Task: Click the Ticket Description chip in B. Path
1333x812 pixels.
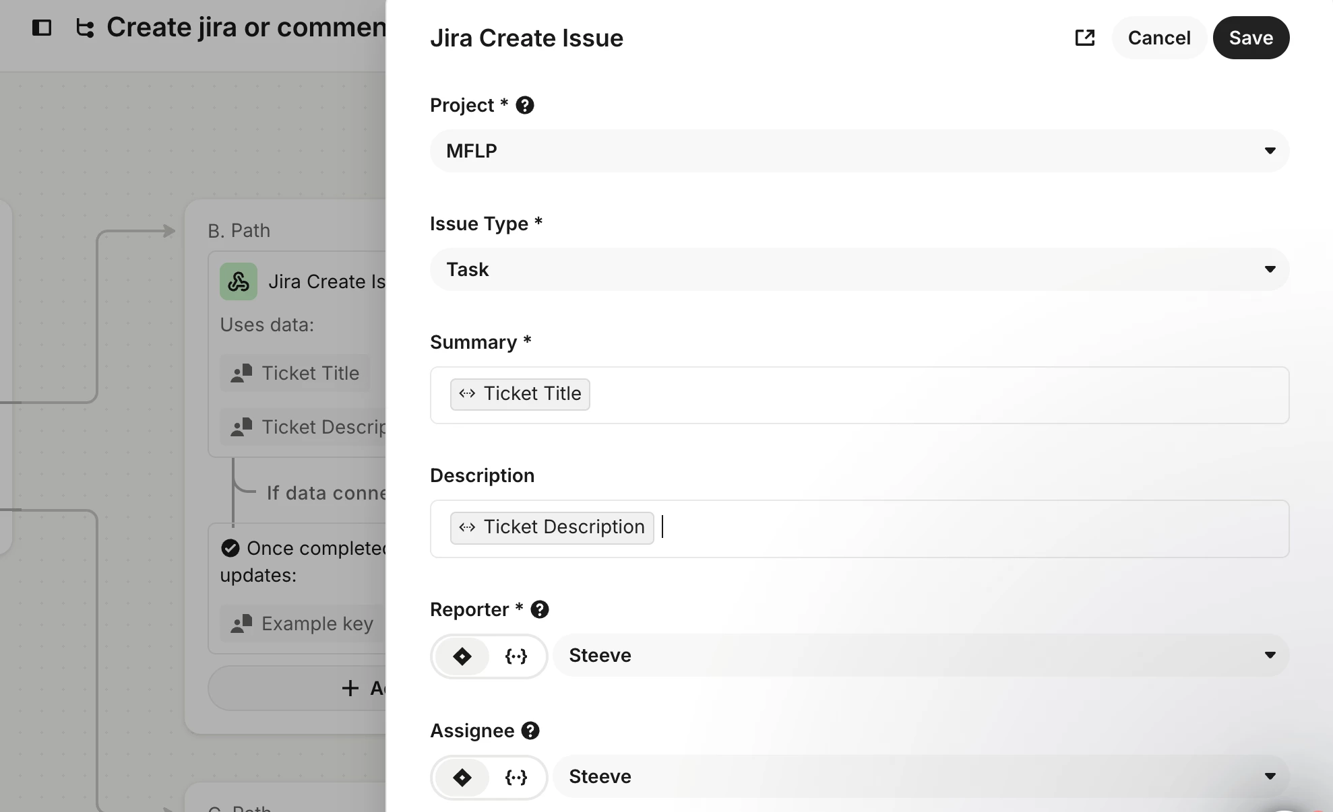Action: pos(303,427)
